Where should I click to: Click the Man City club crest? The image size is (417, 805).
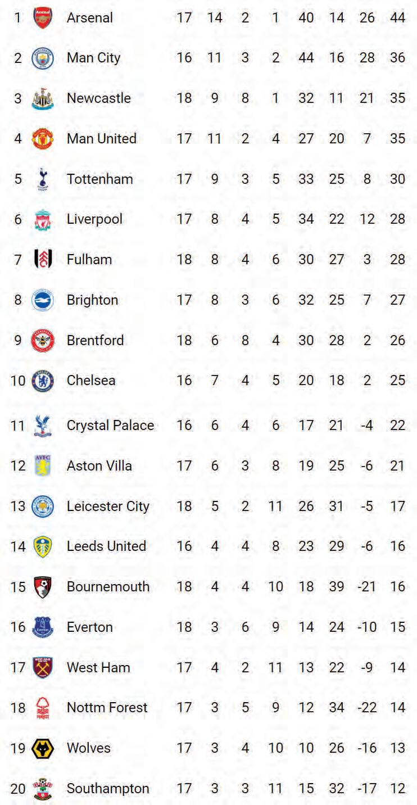(43, 58)
